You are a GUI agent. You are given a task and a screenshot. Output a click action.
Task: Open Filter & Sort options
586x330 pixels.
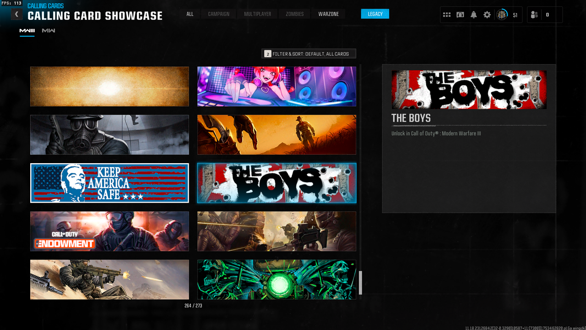point(309,54)
